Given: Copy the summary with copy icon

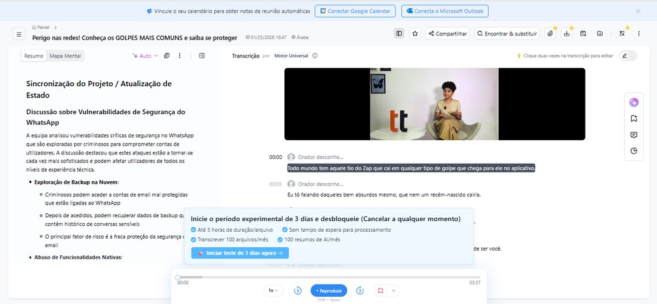Looking at the screenshot, I should click(167, 55).
